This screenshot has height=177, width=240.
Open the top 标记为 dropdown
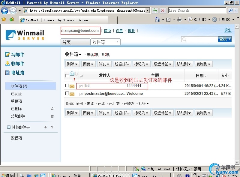click(141, 64)
